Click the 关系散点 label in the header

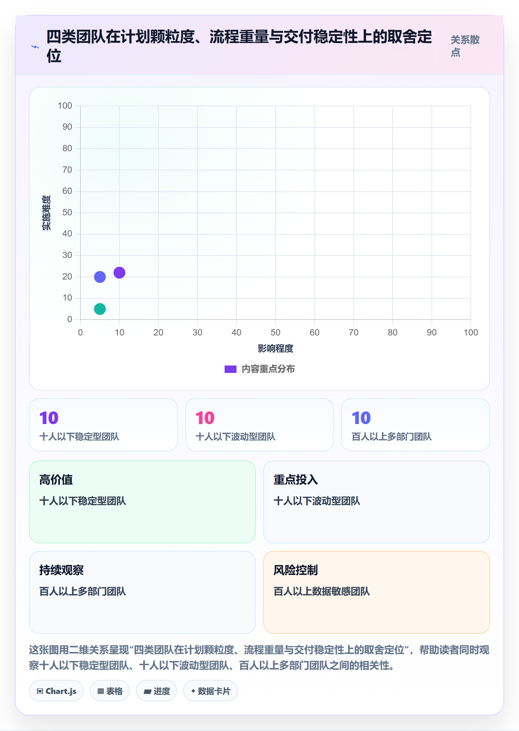(465, 46)
